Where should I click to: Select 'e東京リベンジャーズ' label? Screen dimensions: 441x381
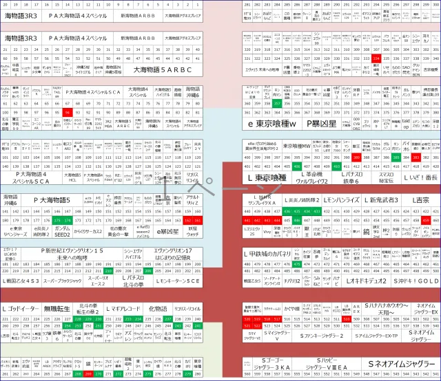pos(15,231)
